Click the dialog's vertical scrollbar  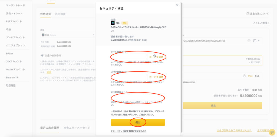click(182, 67)
